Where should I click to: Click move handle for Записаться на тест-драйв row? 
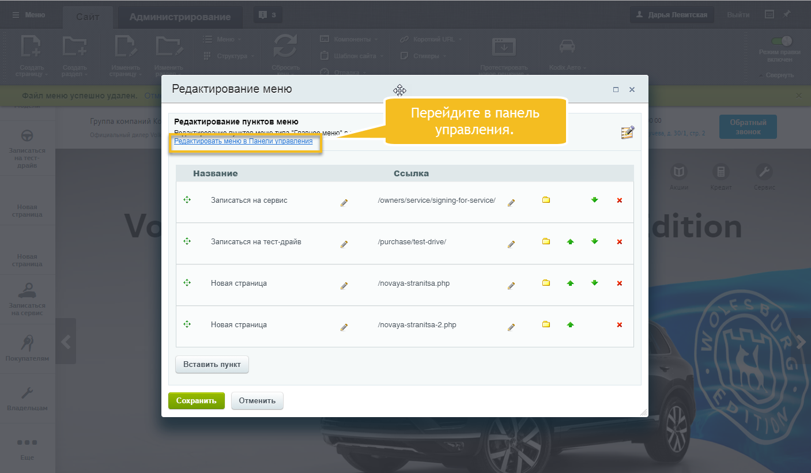point(187,241)
